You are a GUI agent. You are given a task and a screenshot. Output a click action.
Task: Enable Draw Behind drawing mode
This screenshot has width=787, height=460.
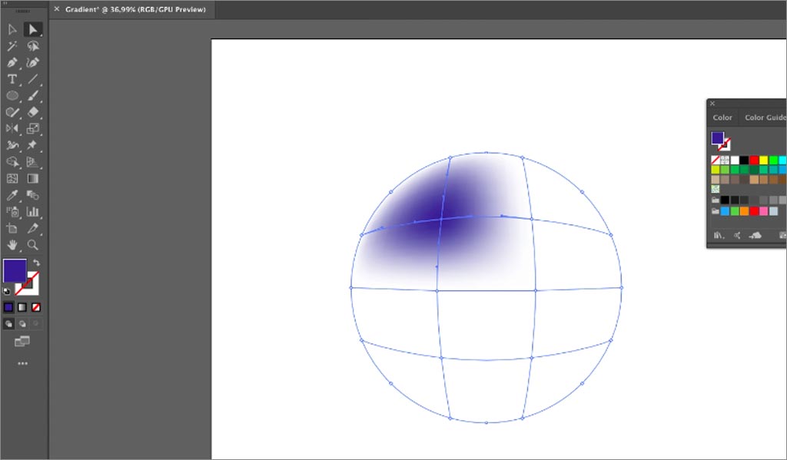[22, 323]
